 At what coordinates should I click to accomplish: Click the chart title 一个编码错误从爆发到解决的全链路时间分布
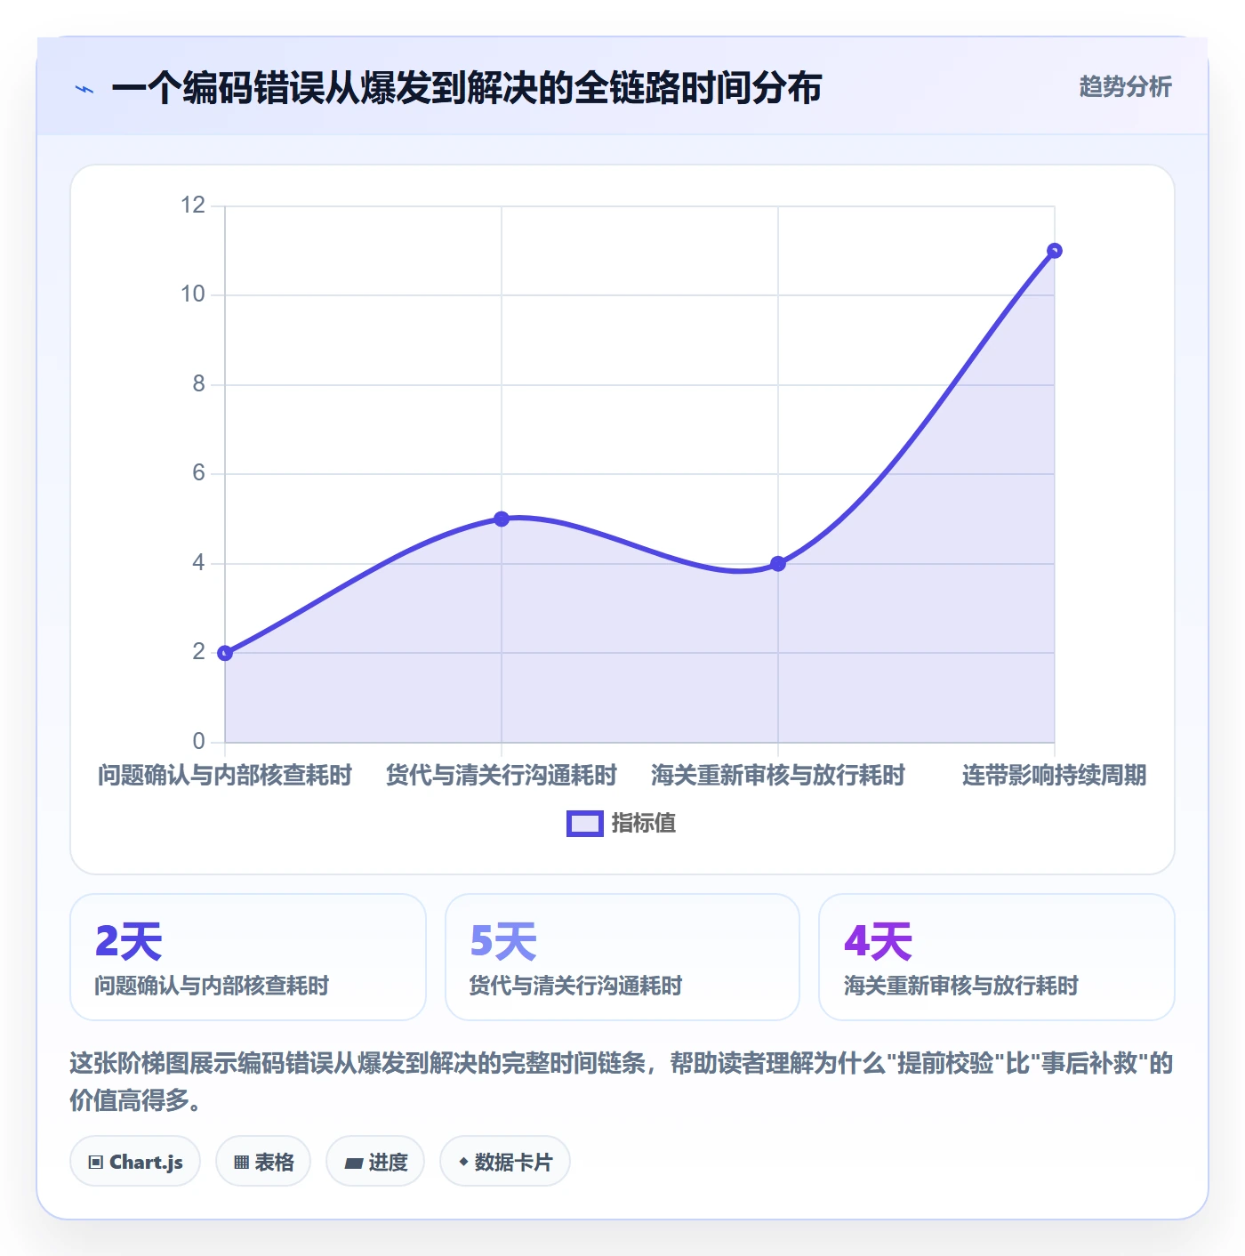tap(467, 88)
